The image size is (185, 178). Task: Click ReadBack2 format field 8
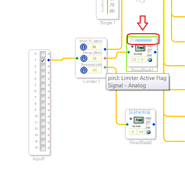click(133, 132)
